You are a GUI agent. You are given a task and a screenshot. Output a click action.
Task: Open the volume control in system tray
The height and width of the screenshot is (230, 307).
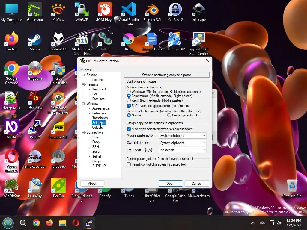[x=279, y=223]
